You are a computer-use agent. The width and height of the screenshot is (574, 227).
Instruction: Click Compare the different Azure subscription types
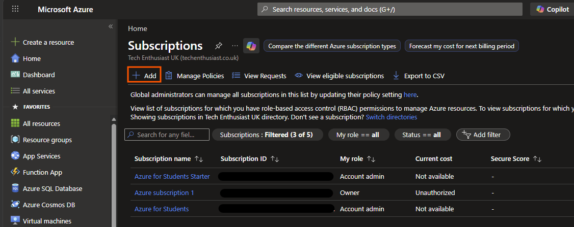pos(332,46)
